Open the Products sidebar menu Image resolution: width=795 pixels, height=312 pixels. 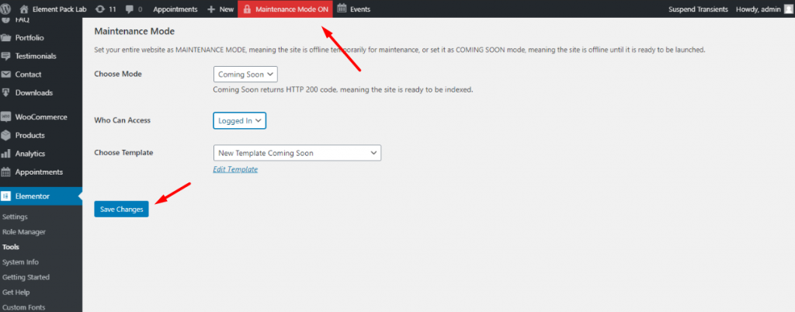point(31,135)
